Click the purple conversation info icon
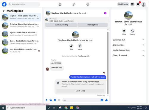The image size is (149, 110). click(x=105, y=13)
